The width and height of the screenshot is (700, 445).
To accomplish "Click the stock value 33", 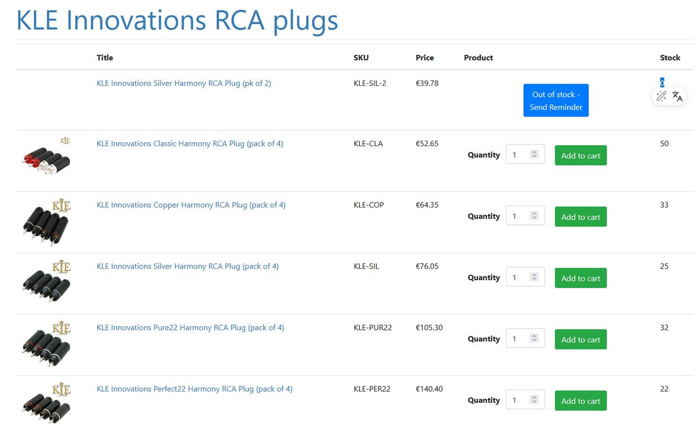I will (664, 205).
